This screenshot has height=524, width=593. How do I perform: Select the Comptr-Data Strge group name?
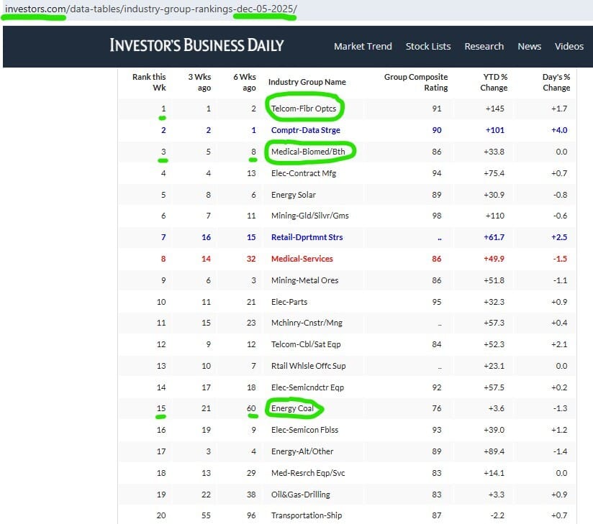coord(306,130)
